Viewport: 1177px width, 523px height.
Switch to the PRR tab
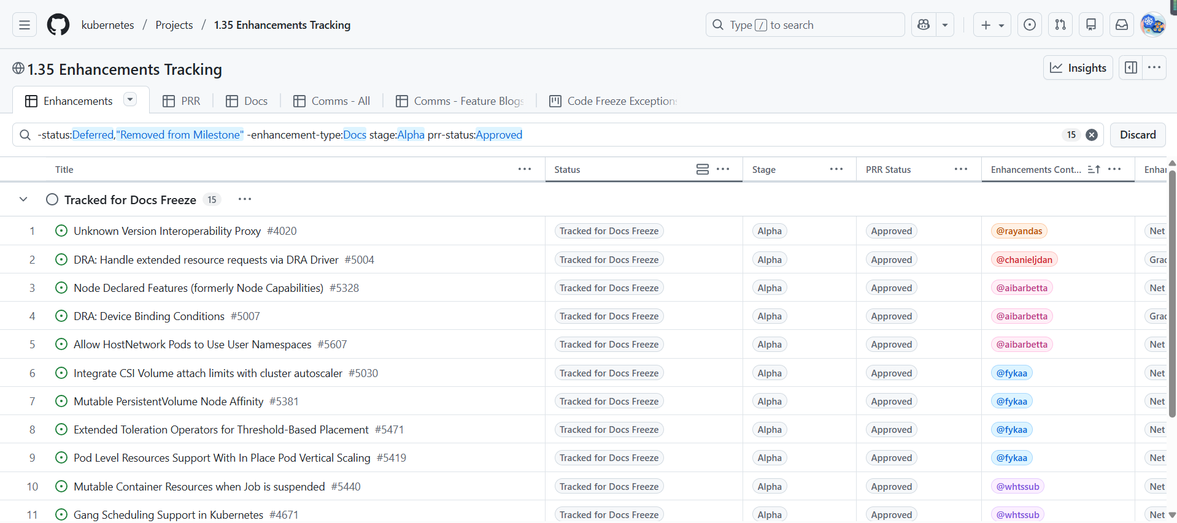click(182, 101)
